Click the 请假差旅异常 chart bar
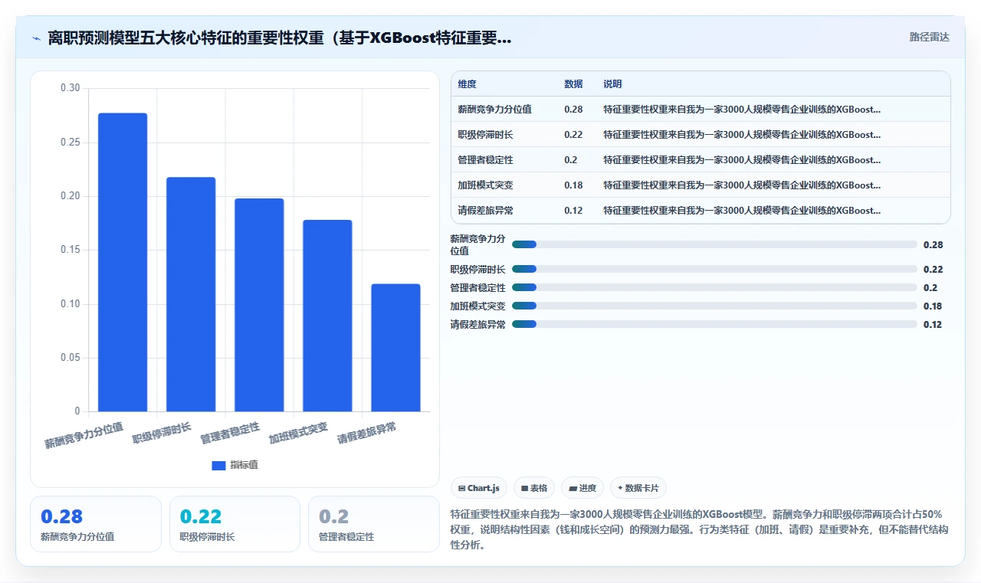Image resolution: width=981 pixels, height=583 pixels. pos(395,348)
